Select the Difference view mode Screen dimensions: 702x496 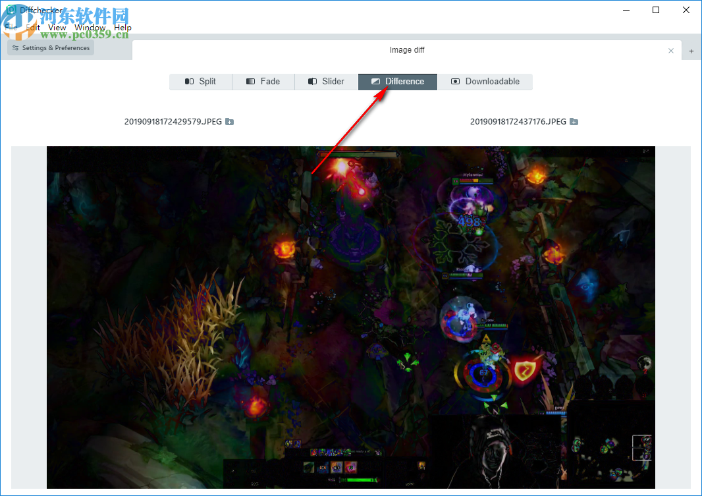click(x=398, y=82)
